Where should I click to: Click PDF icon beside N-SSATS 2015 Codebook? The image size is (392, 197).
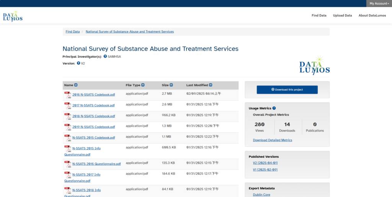(x=68, y=138)
